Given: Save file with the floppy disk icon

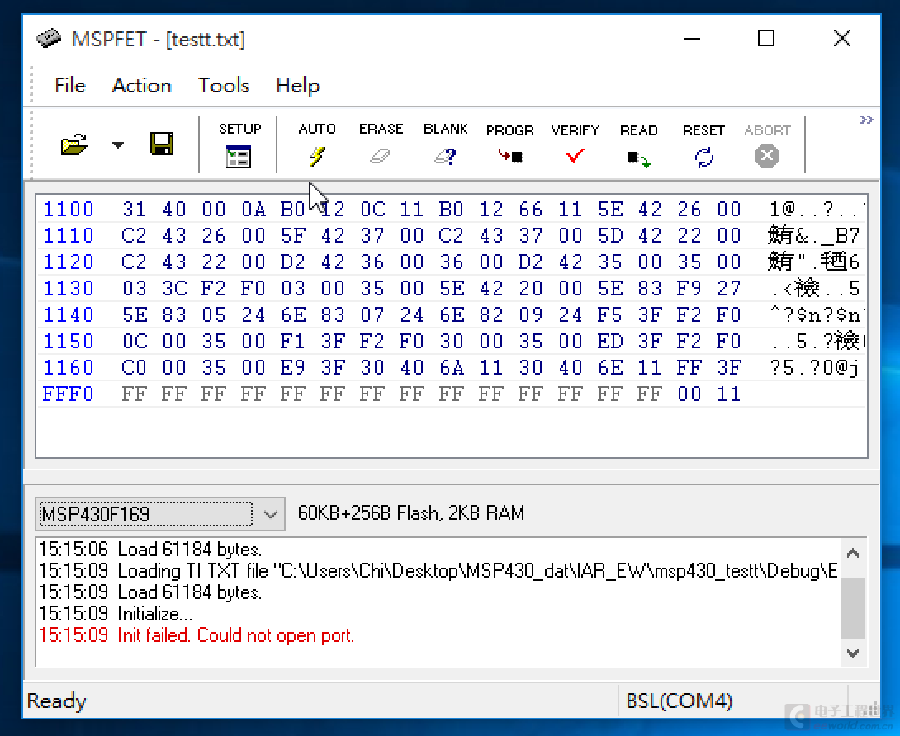Looking at the screenshot, I should (x=162, y=144).
